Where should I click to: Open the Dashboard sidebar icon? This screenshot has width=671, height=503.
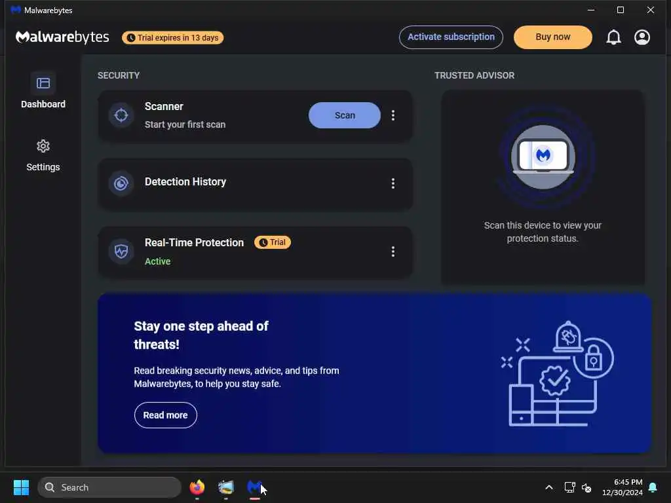(43, 83)
